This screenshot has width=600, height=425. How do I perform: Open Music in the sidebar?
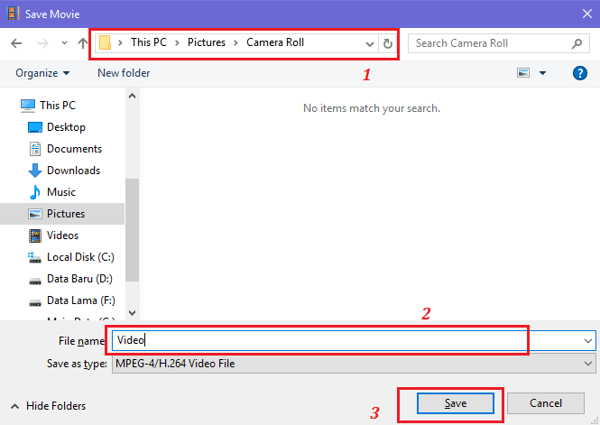tap(61, 191)
